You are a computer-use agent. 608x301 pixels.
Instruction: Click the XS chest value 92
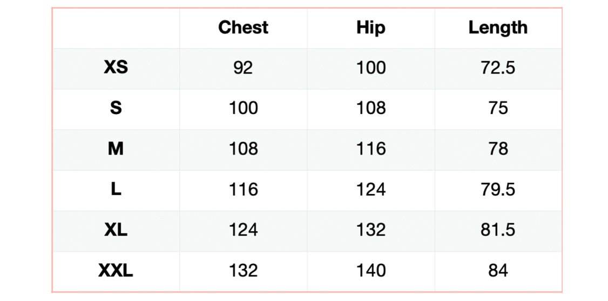coord(243,68)
